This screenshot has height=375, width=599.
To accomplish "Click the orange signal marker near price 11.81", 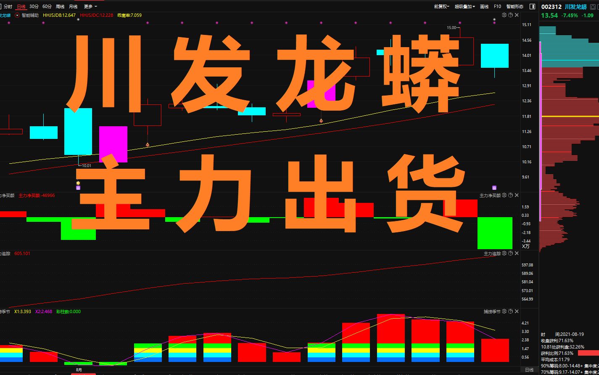I will point(321,121).
